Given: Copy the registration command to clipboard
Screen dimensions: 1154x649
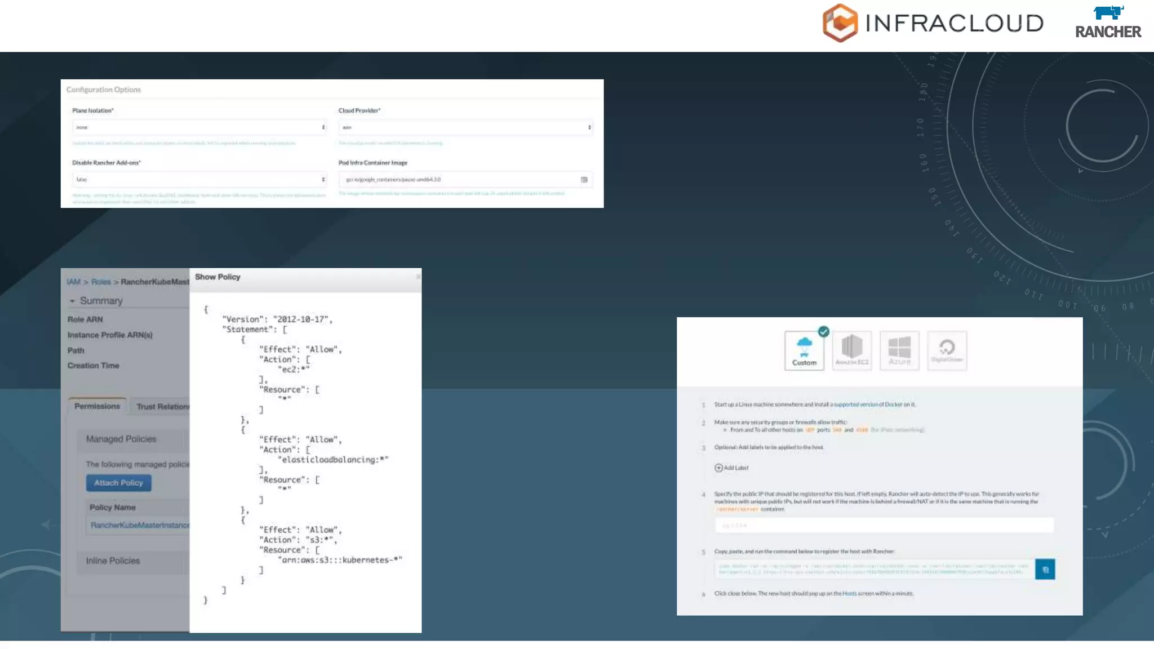Looking at the screenshot, I should pyautogui.click(x=1045, y=569).
